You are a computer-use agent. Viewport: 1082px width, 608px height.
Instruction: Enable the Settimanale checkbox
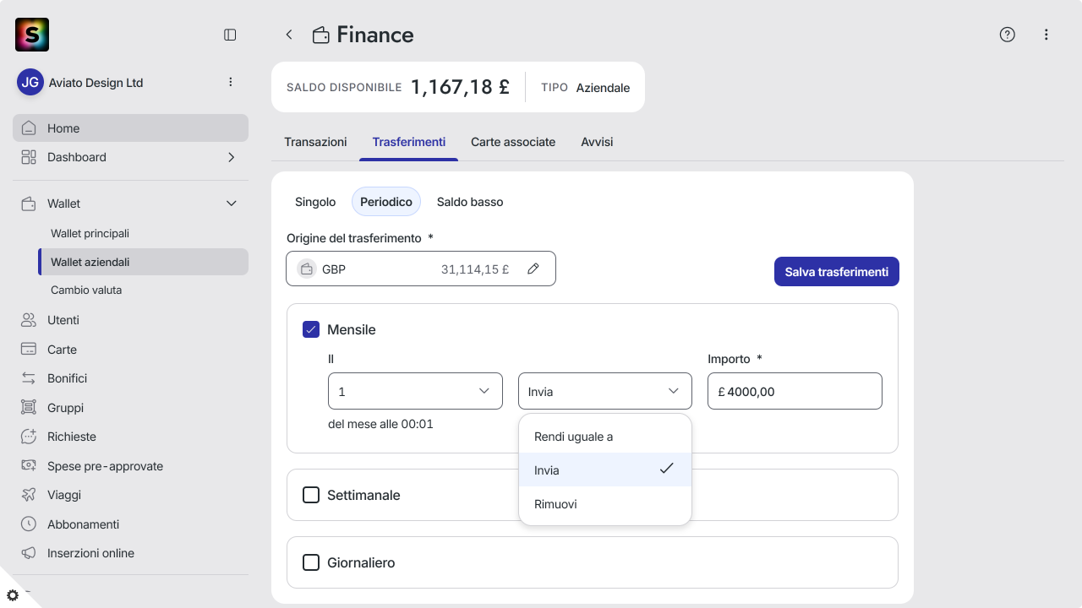pyautogui.click(x=311, y=495)
